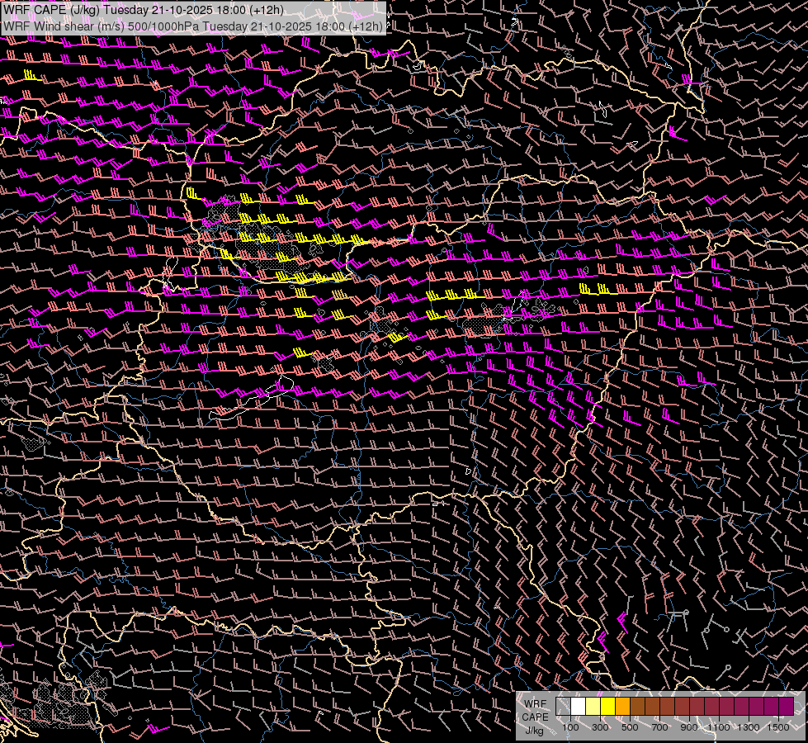Screen dimensions: 808x743
Task: Click the 'WRF Wind shear (m/s) 500/1000hPa' title line
Action: click(193, 26)
